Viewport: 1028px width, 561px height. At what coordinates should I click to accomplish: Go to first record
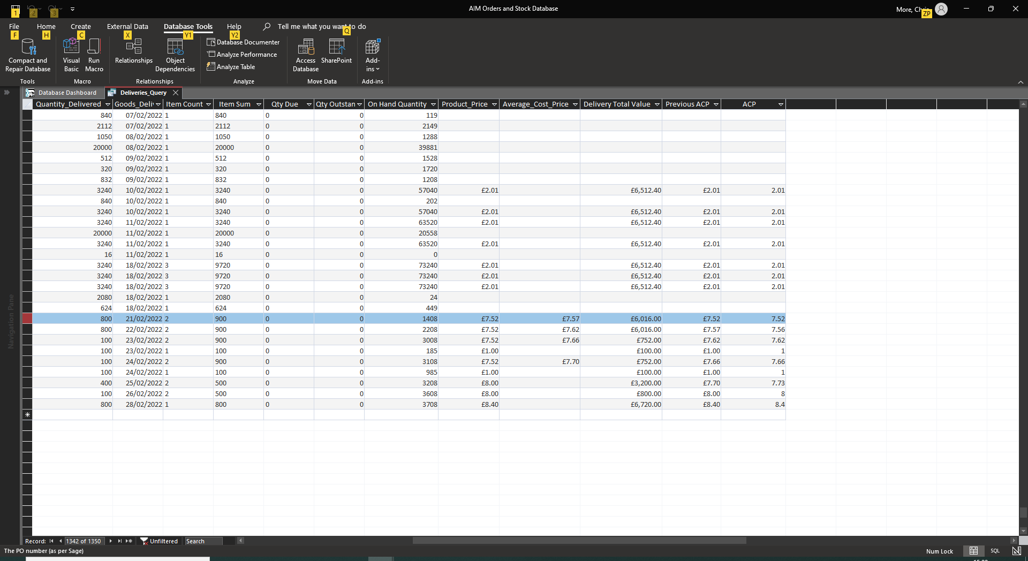(51, 541)
